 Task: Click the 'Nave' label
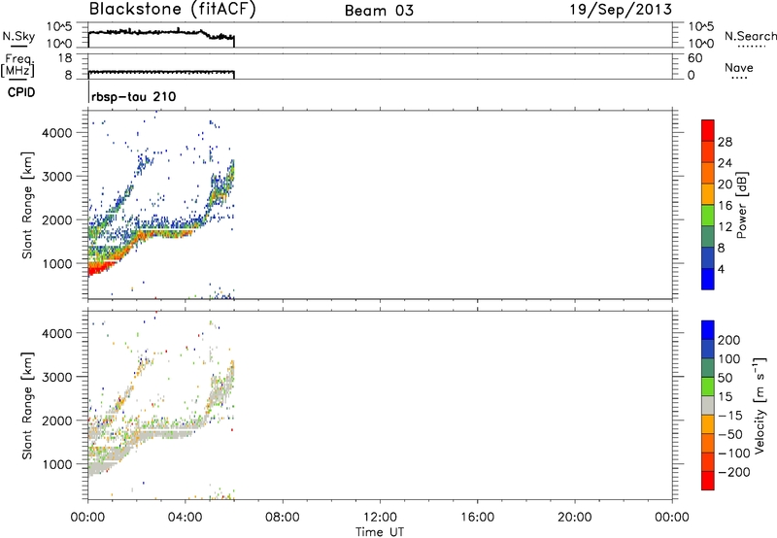(x=739, y=67)
